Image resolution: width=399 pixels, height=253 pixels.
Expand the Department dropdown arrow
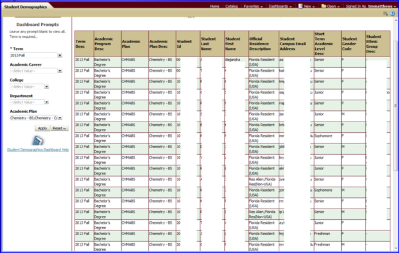click(47, 102)
